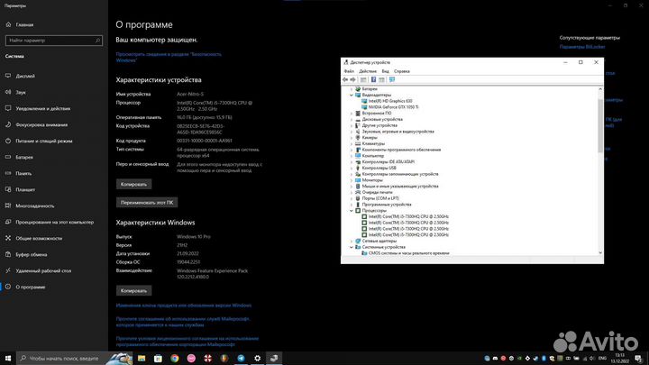This screenshot has width=649, height=365.
Task: Click the scan for hardware changes monitor icon
Action: [392, 79]
